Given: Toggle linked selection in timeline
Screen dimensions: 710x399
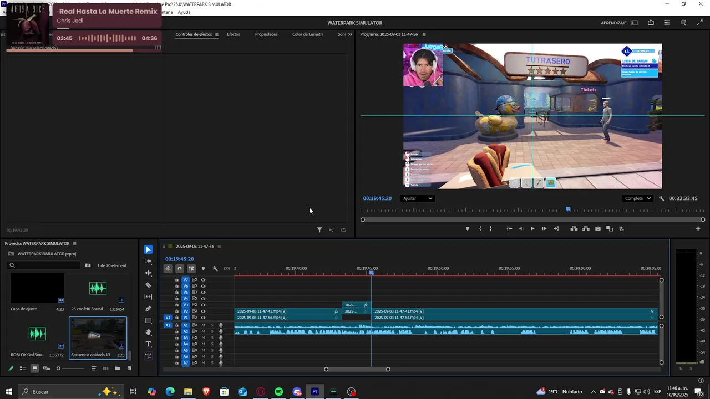Looking at the screenshot, I should (191, 269).
